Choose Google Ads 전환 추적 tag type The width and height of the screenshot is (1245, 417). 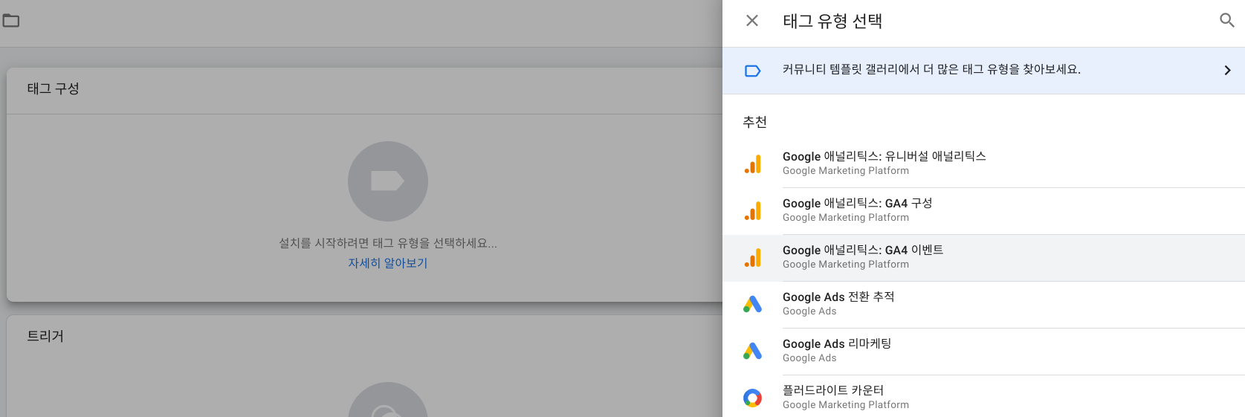pyautogui.click(x=983, y=305)
